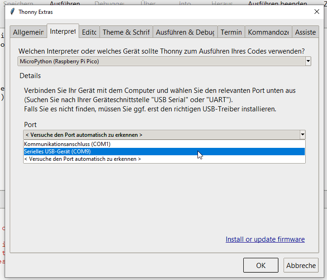The width and height of the screenshot is (327, 280).
Task: Click the MicroPython (Raspberry Pi Pico) combo box
Action: pos(161,61)
